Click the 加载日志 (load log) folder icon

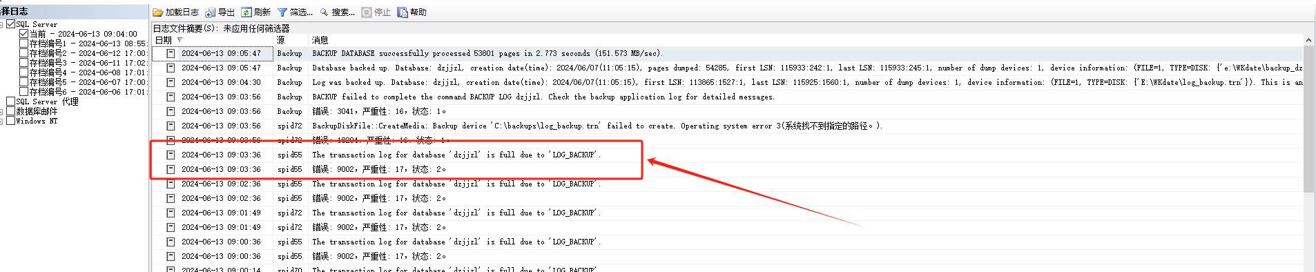pyautogui.click(x=158, y=12)
